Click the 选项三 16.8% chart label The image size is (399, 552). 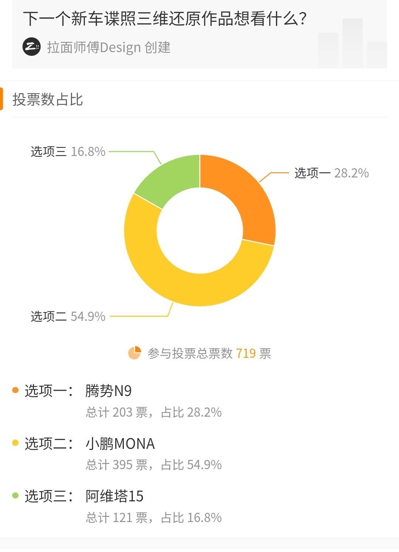click(x=68, y=152)
